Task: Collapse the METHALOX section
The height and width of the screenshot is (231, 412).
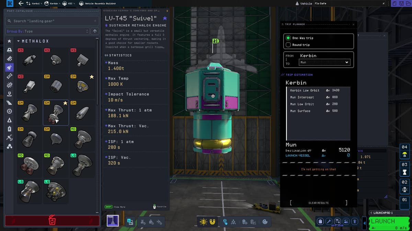Action: (x=19, y=41)
